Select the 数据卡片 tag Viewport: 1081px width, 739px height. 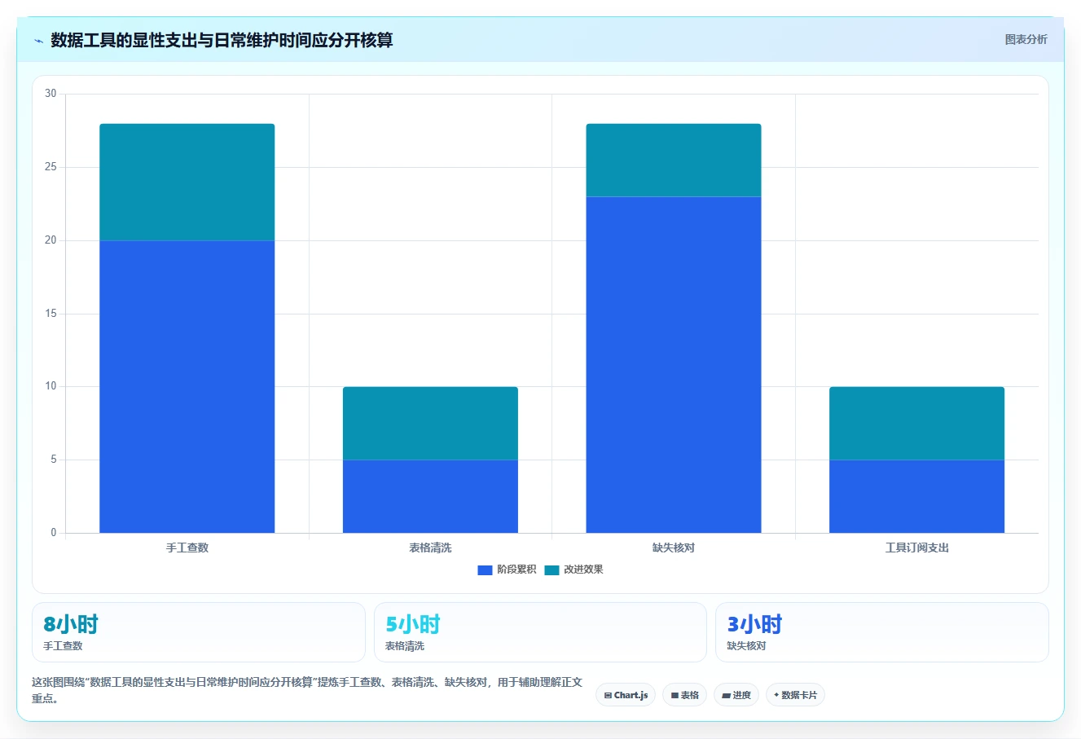tap(795, 695)
